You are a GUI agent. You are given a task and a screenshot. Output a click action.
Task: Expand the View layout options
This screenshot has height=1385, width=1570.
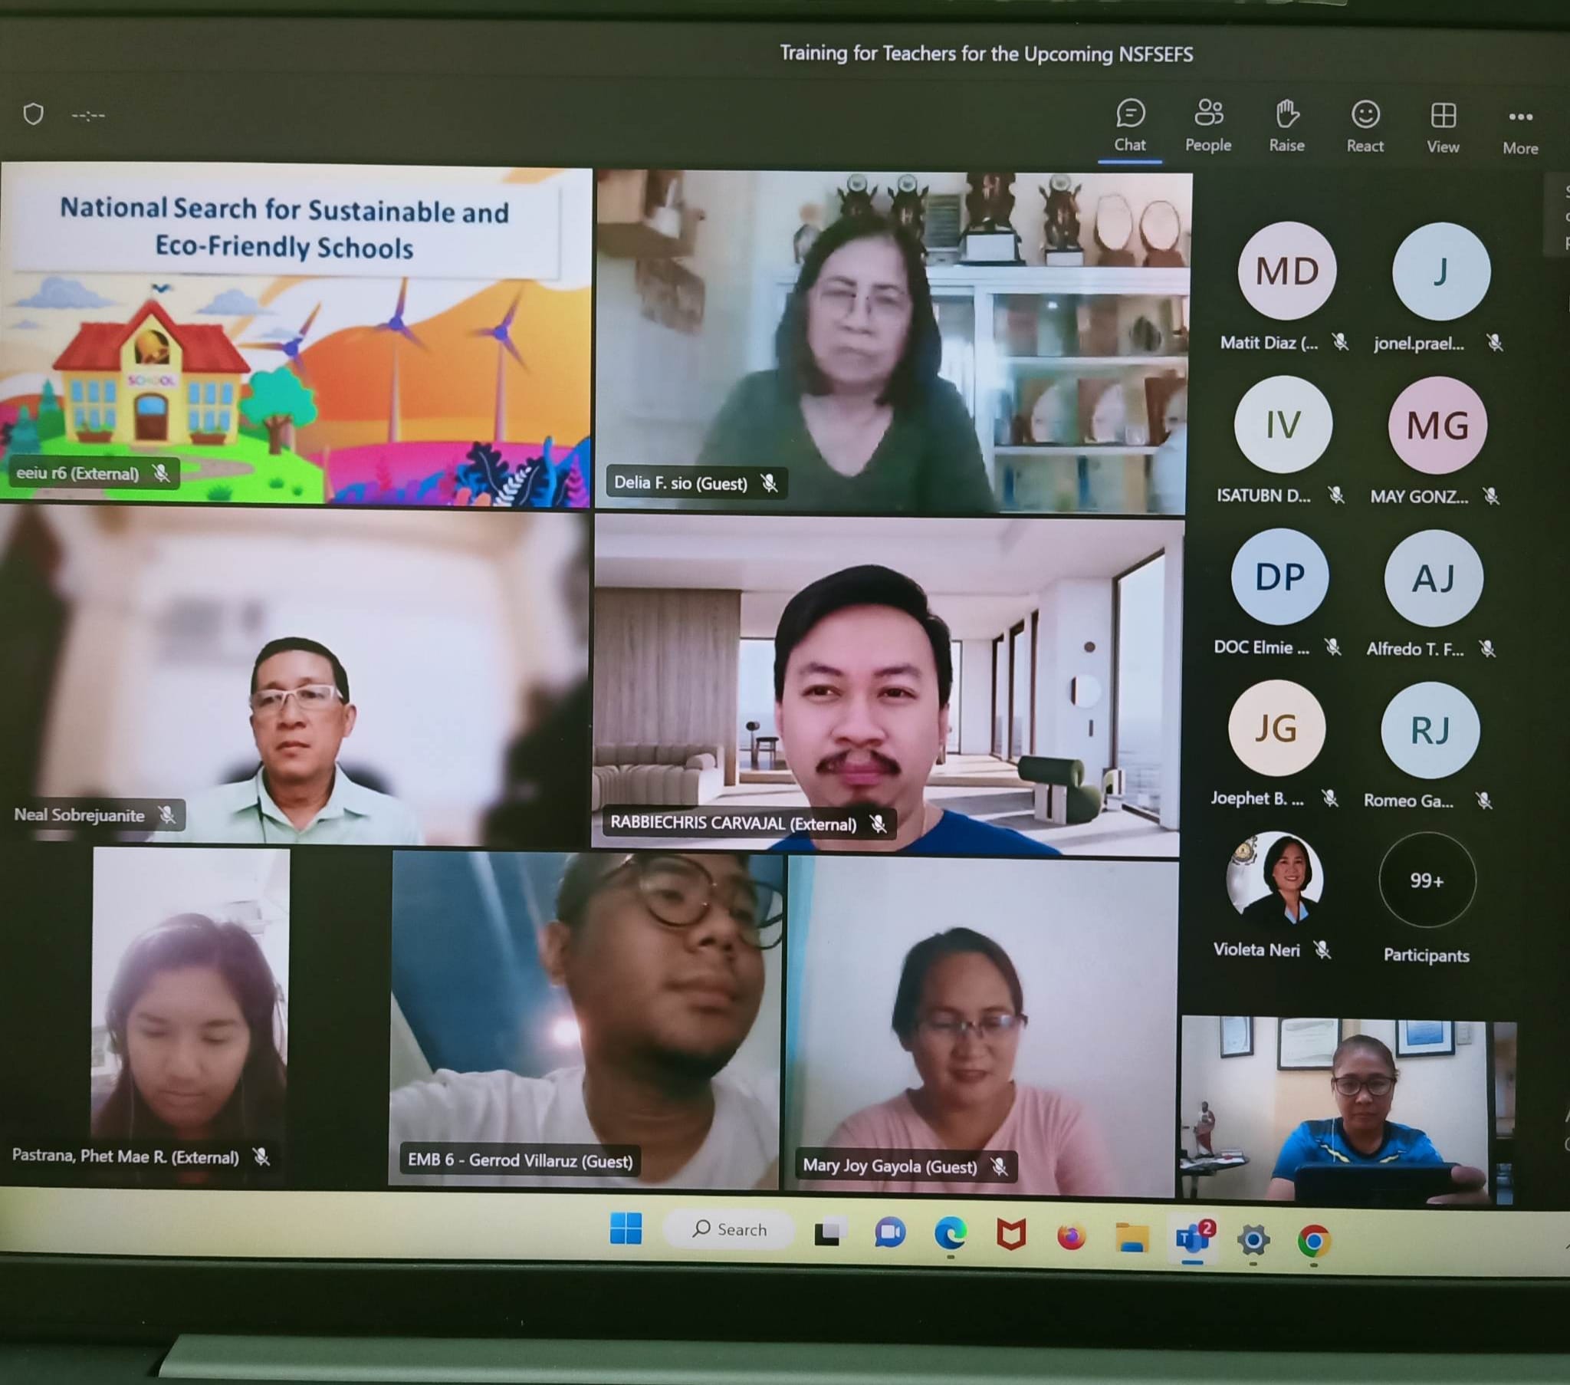(1443, 126)
